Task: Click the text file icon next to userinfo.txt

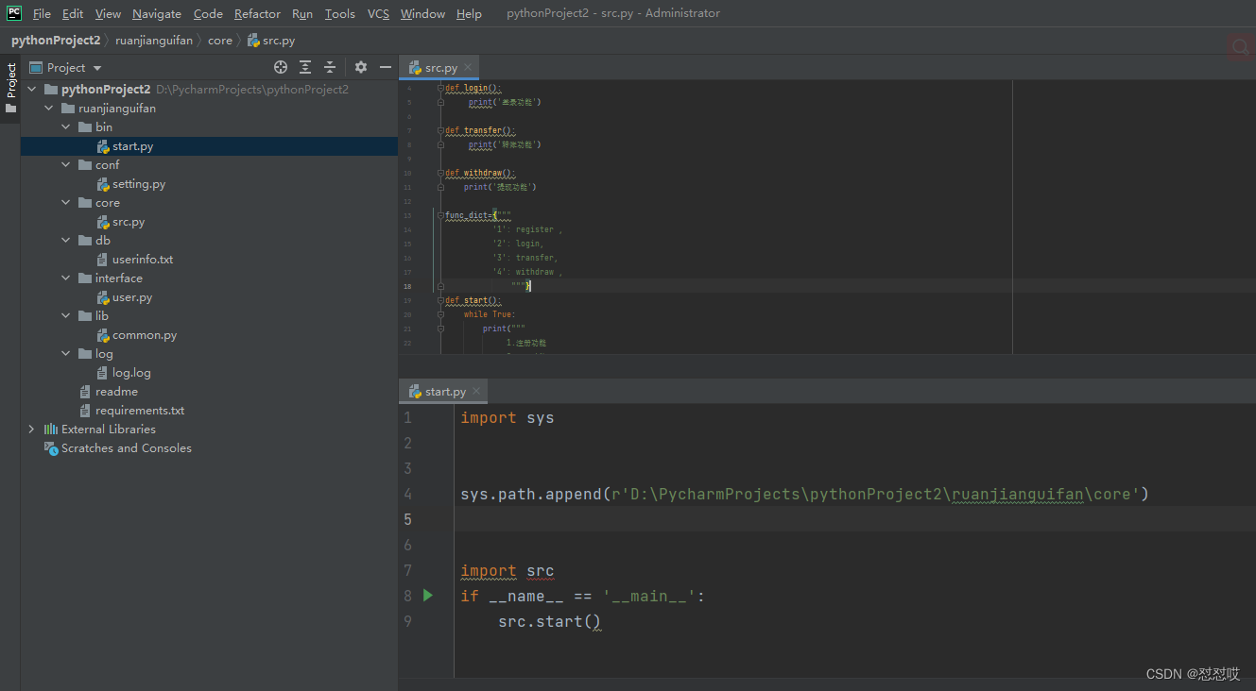Action: [x=103, y=260]
